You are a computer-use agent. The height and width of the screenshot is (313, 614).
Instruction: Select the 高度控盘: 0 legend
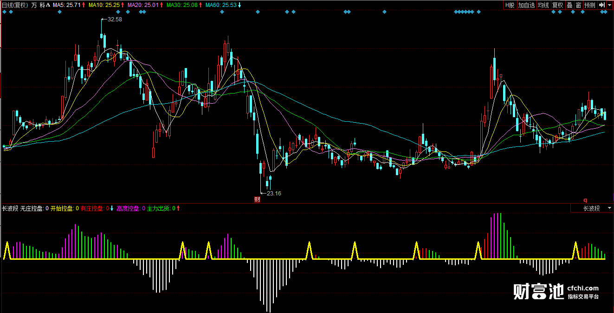131,208
